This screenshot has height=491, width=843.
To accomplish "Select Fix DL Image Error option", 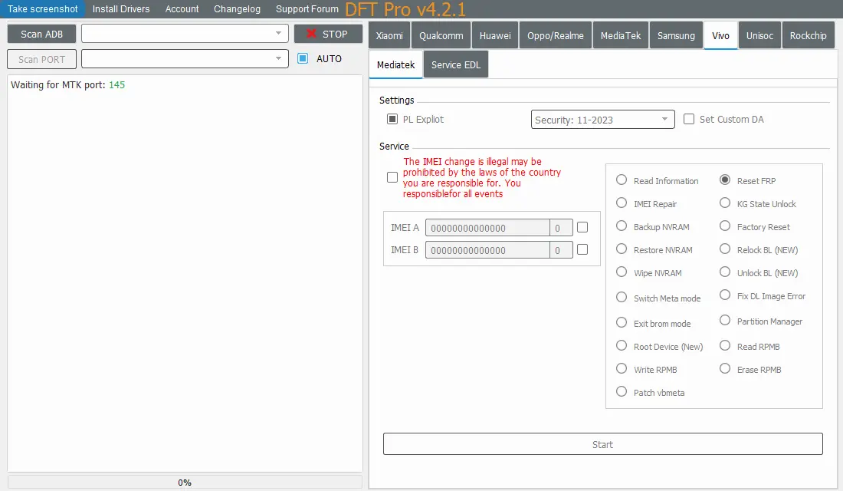I will click(x=725, y=295).
